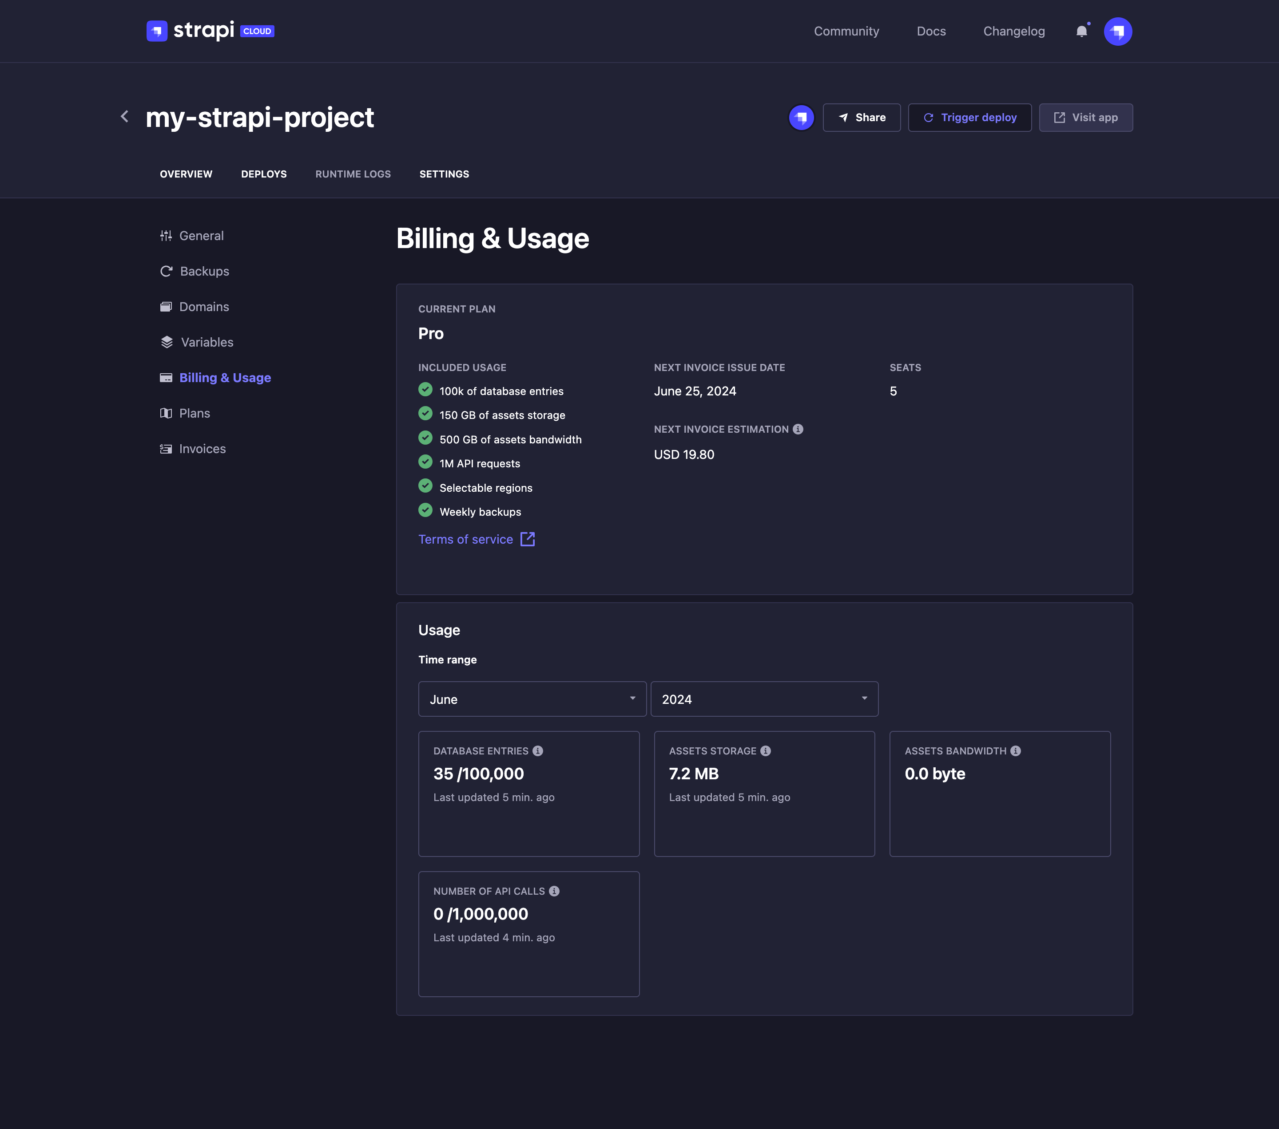Switch to the Deploys tab

click(263, 174)
